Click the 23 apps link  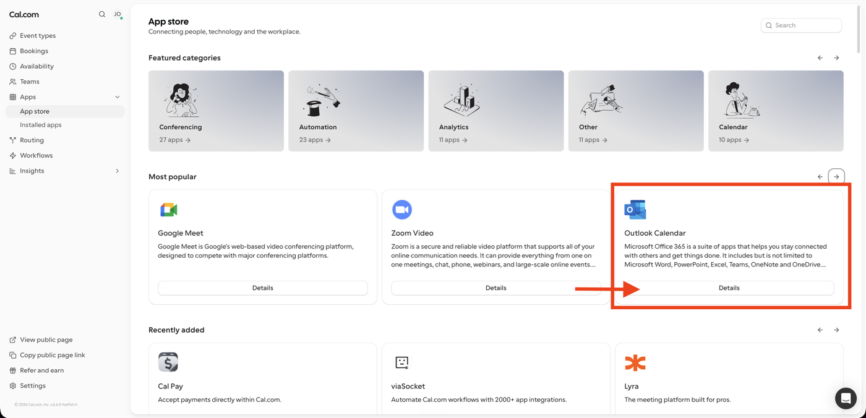tap(315, 140)
